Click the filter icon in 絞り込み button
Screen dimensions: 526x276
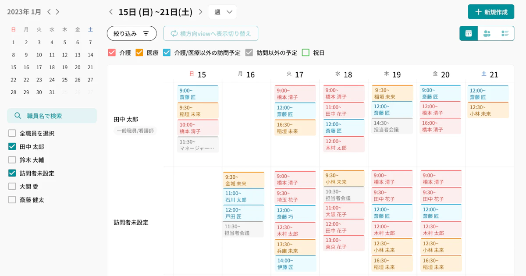click(x=146, y=34)
